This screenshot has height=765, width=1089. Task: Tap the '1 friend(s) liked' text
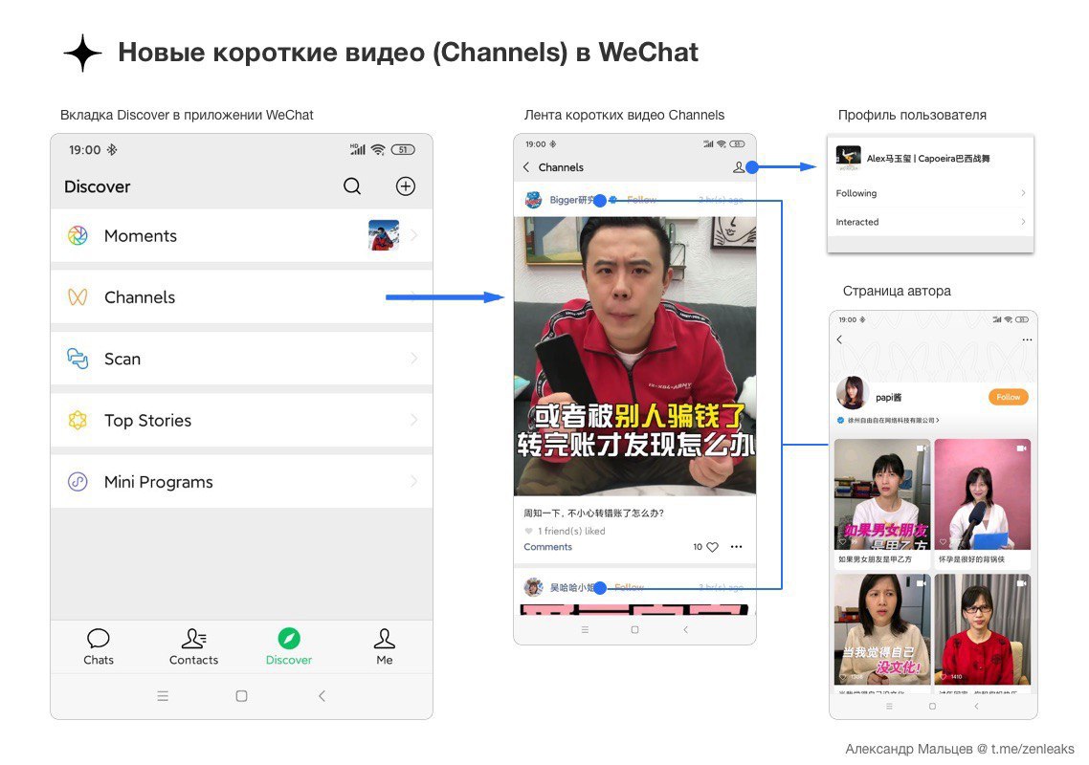(571, 531)
